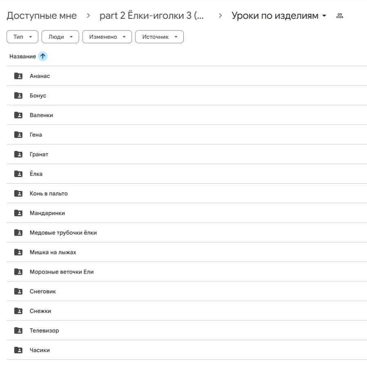The height and width of the screenshot is (368, 367).
Task: Open the shared folder icon next to Ананас
Action: (18, 76)
